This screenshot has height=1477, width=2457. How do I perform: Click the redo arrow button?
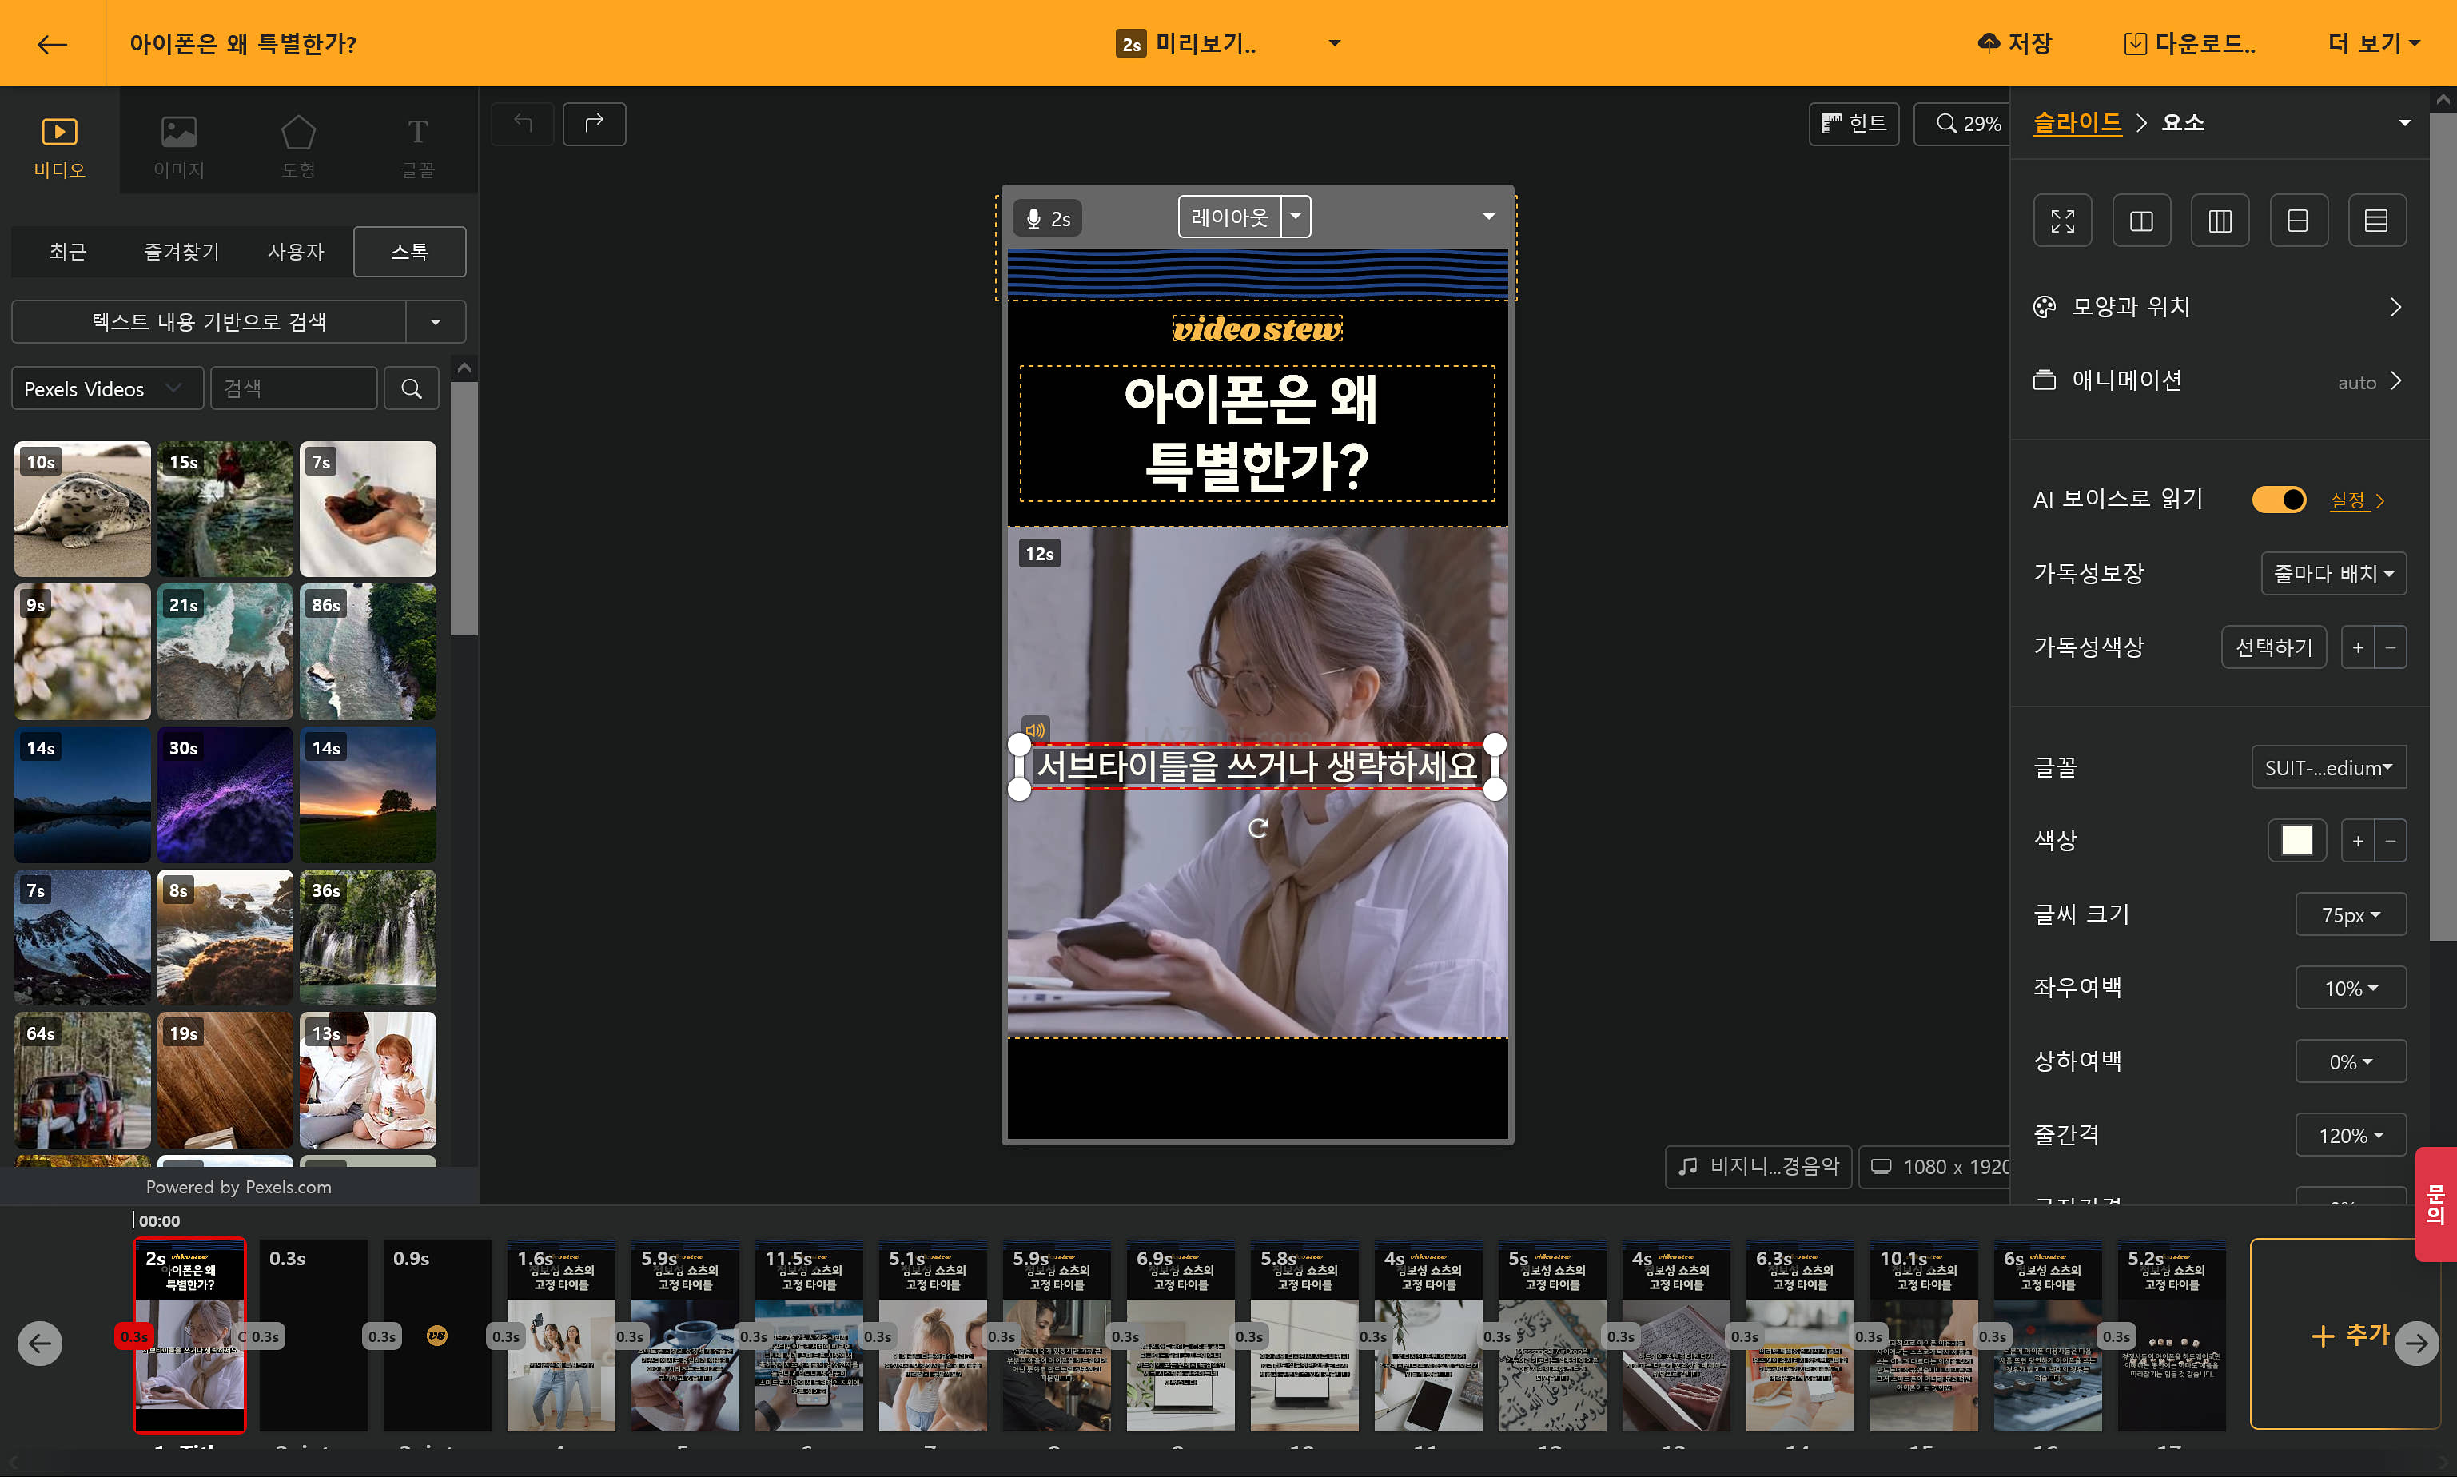pos(594,123)
